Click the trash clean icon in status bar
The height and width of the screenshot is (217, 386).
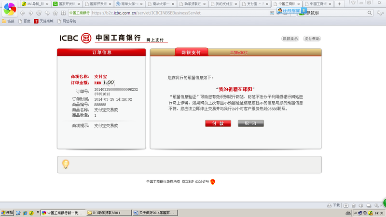[354, 205]
